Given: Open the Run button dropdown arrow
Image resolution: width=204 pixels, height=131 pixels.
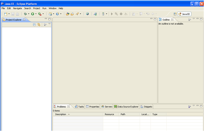Looking at the screenshot, I should (x=36, y=14).
